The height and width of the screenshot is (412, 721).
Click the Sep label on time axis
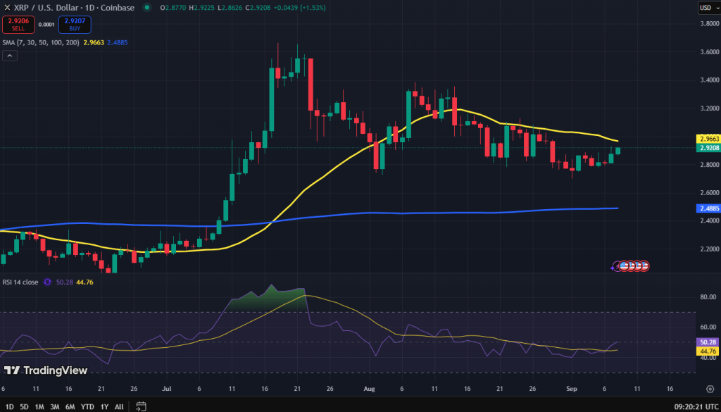[x=572, y=389]
